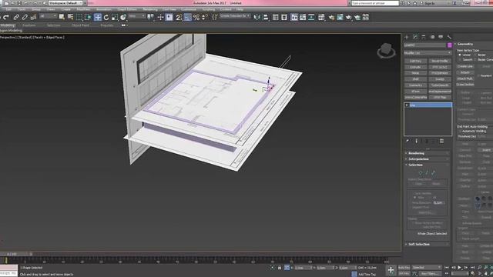Expand the Line item in modifier stack

[x=407, y=105]
